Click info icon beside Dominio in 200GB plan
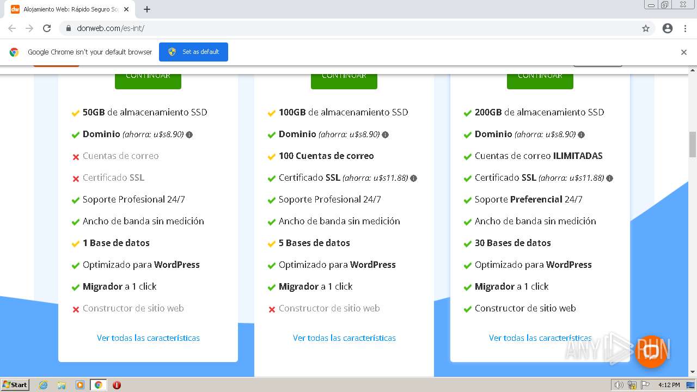697x392 pixels. pyautogui.click(x=582, y=134)
